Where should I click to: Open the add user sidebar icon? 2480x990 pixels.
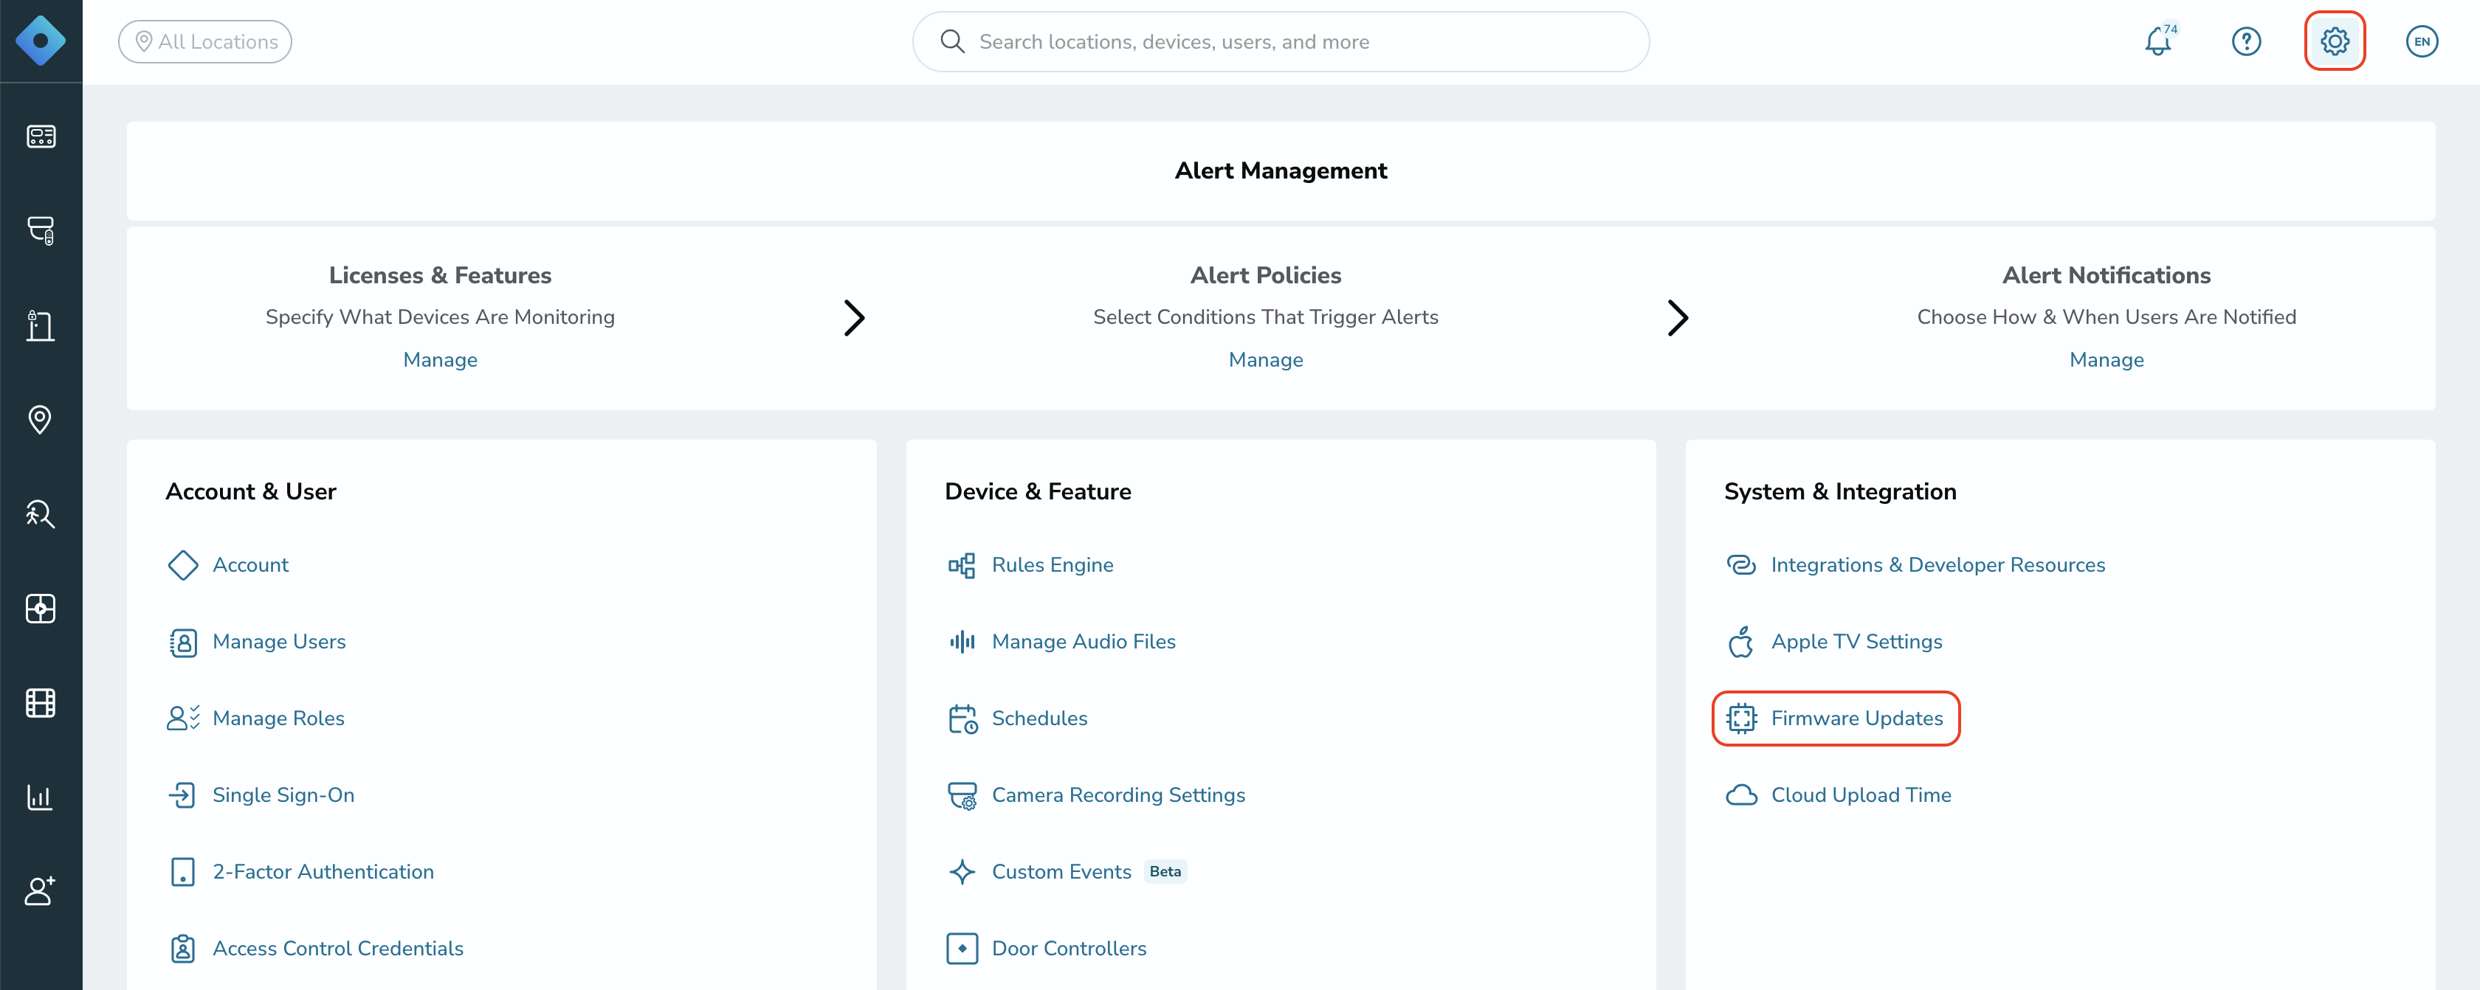click(x=41, y=891)
